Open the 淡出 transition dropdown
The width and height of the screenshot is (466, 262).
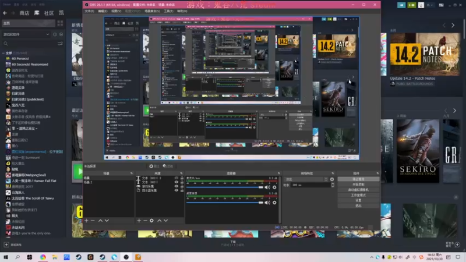(306, 179)
